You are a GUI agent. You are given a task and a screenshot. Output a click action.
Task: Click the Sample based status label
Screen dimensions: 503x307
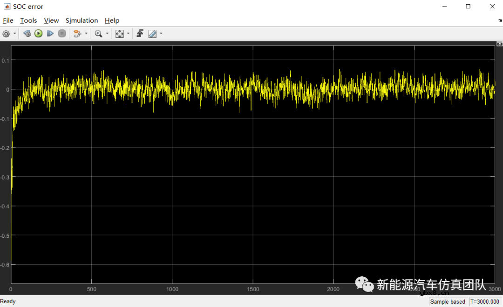(x=448, y=301)
